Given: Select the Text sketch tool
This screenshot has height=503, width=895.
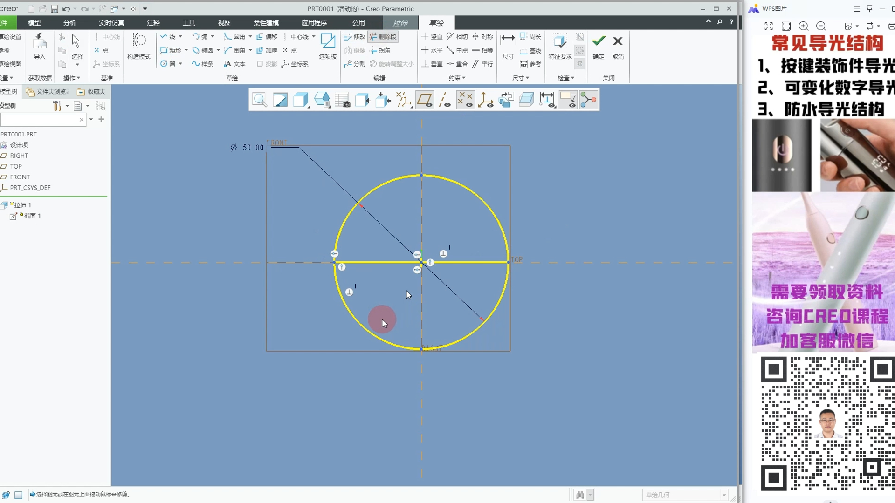Looking at the screenshot, I should [234, 64].
